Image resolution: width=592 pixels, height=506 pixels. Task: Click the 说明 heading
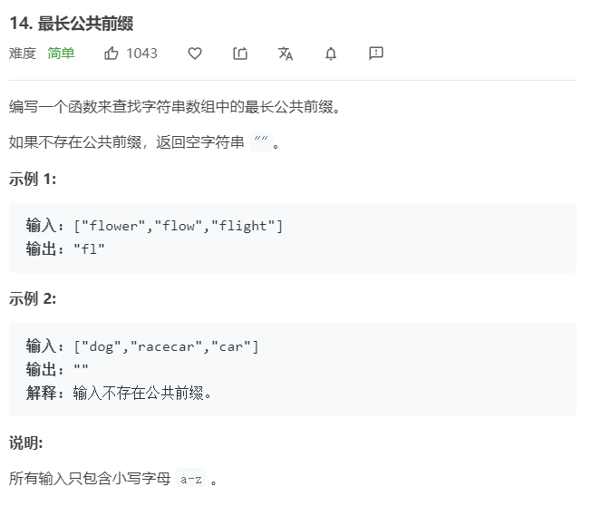pyautogui.click(x=26, y=443)
